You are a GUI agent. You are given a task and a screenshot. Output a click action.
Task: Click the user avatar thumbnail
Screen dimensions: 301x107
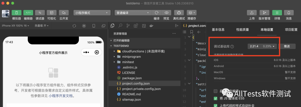6,14
